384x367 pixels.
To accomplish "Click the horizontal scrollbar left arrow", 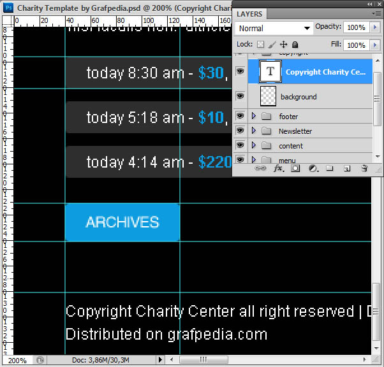I will point(172,359).
